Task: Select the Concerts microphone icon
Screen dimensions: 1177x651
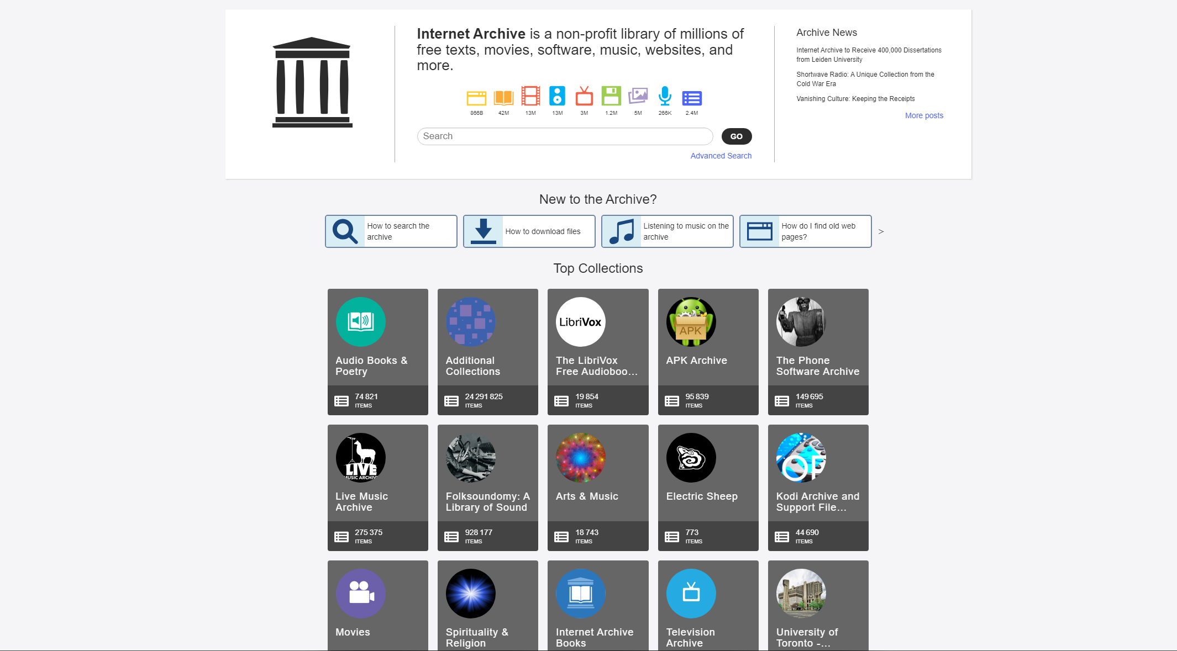Action: (664, 97)
